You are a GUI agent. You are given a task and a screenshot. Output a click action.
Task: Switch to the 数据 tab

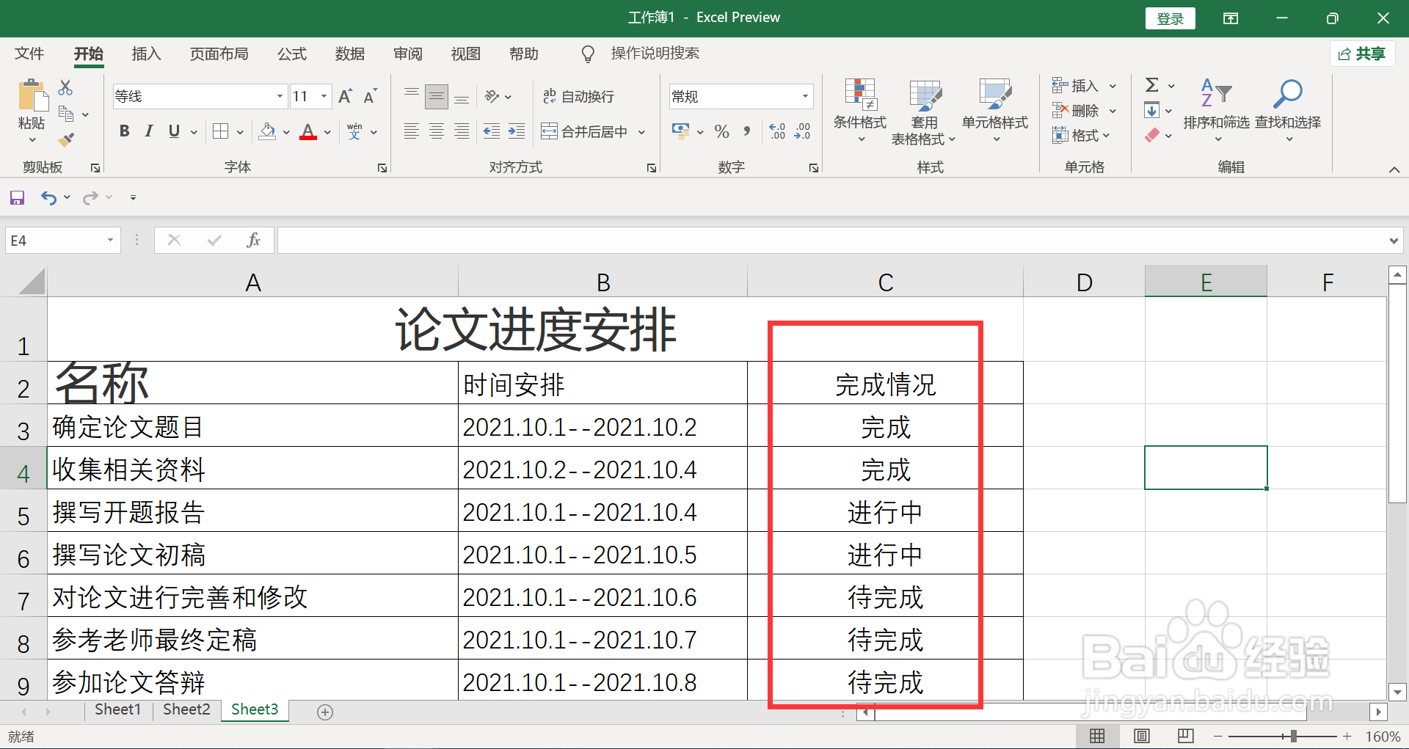click(x=349, y=54)
